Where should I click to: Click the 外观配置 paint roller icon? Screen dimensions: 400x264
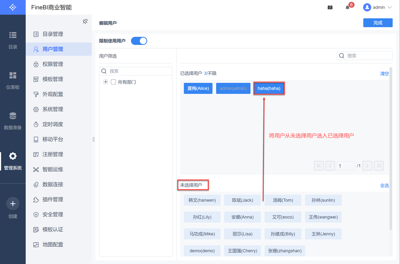coord(36,94)
